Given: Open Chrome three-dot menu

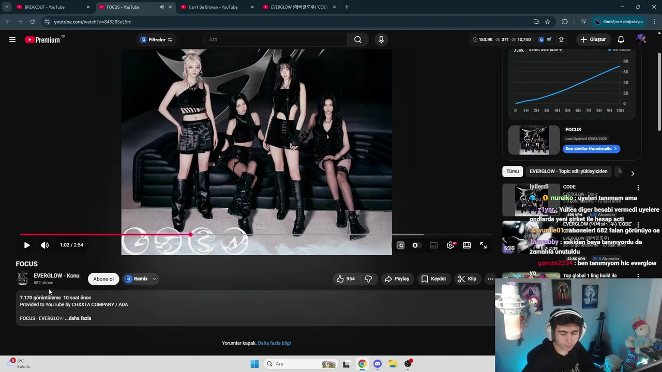Looking at the screenshot, I should [x=654, y=22].
